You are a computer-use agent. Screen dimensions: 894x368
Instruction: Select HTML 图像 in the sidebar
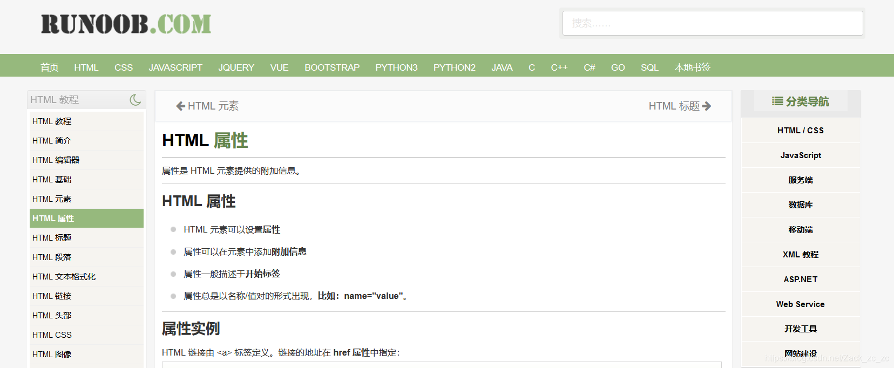click(86, 355)
